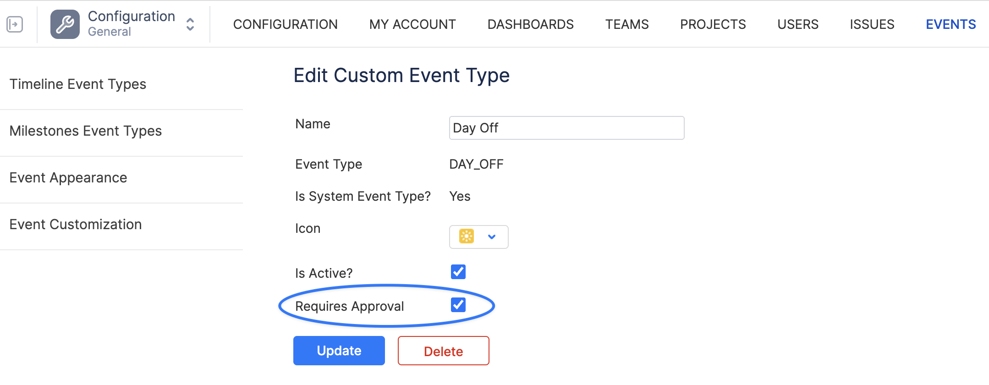Go to MY ACCOUNT tab
Screen dimensions: 989x385
click(x=412, y=24)
